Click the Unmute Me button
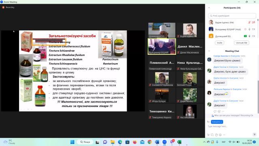 coord(242,43)
